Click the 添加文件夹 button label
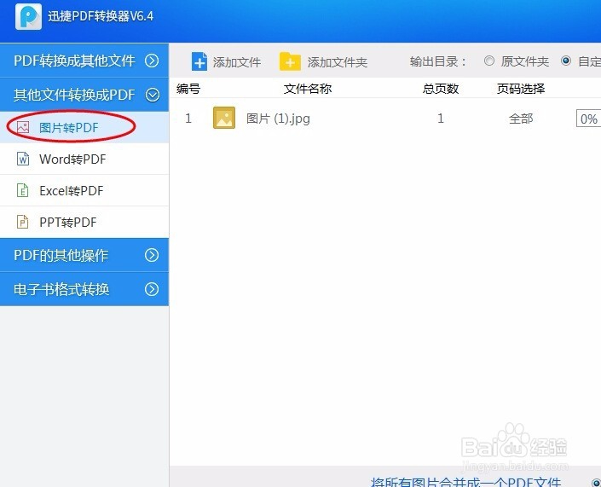The height and width of the screenshot is (487, 601). [338, 62]
